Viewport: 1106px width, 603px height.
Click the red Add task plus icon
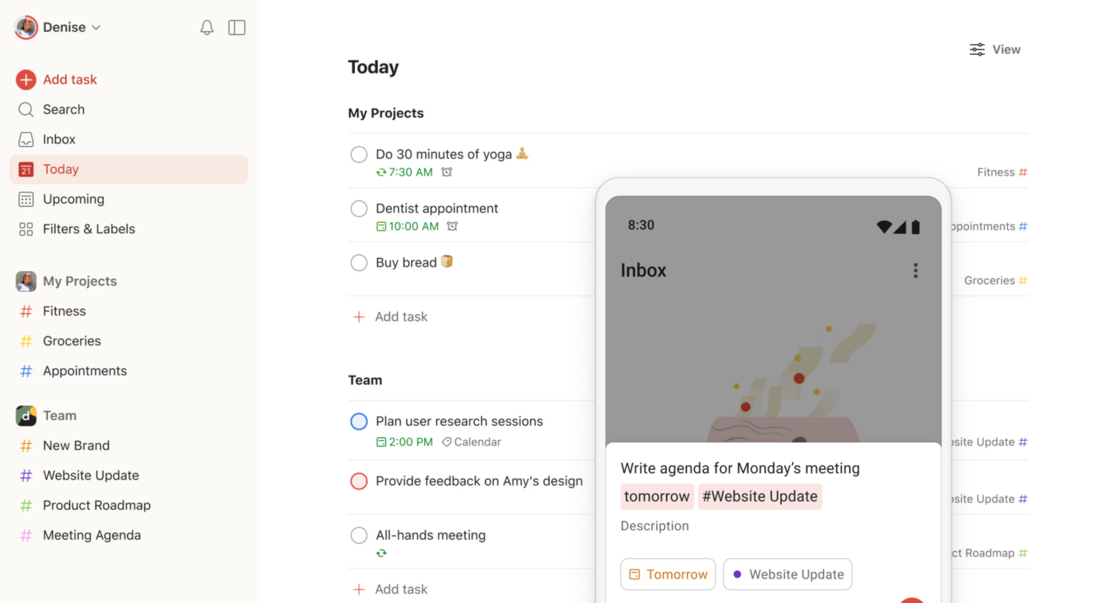pyautogui.click(x=26, y=79)
